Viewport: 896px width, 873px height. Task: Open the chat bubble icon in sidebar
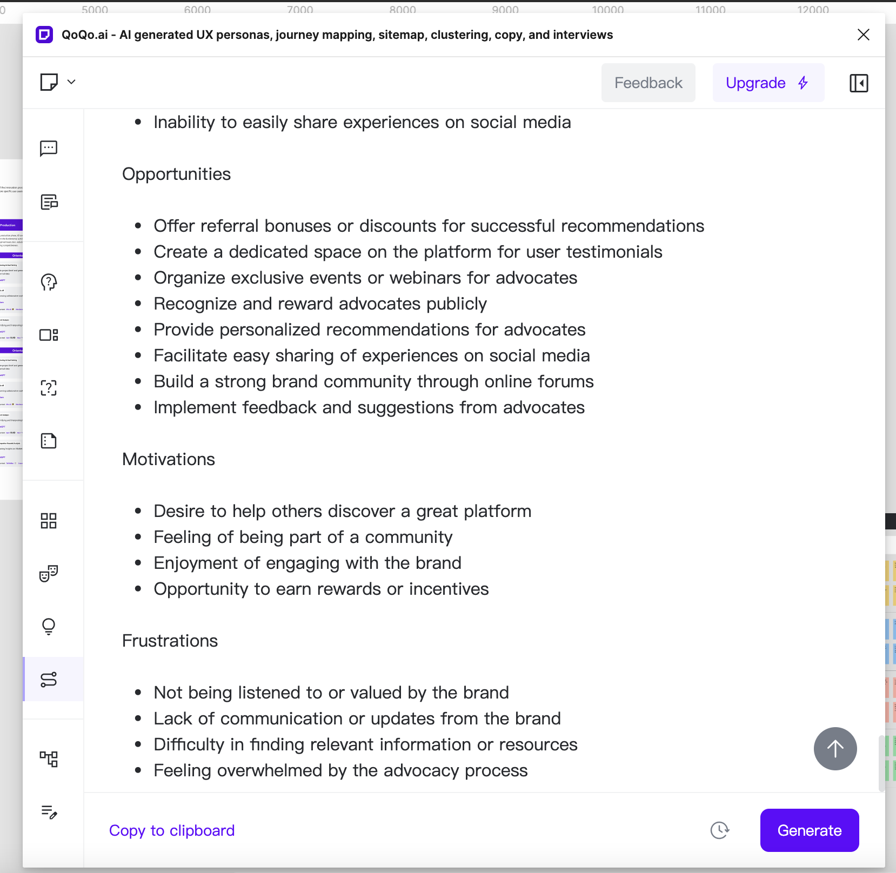(49, 148)
